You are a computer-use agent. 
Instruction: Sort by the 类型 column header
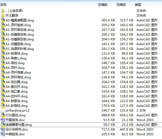tap(138, 5)
